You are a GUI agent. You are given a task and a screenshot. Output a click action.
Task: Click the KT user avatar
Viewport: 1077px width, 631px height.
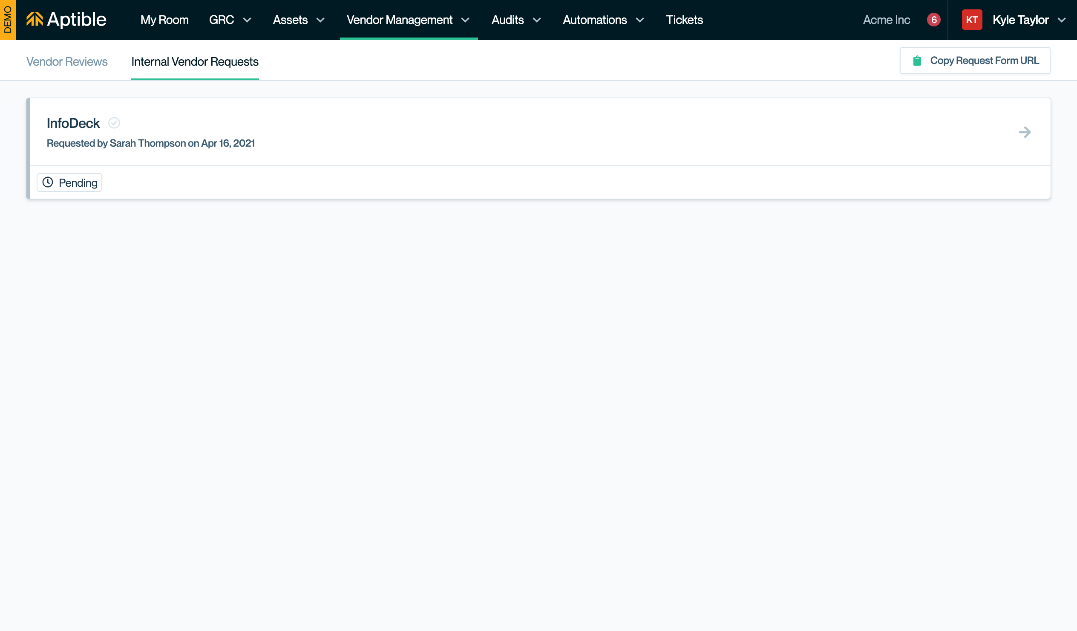click(x=971, y=20)
